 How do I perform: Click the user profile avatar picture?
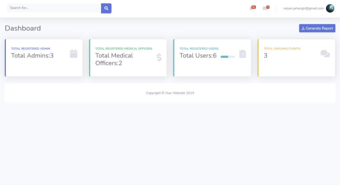pyautogui.click(x=330, y=9)
